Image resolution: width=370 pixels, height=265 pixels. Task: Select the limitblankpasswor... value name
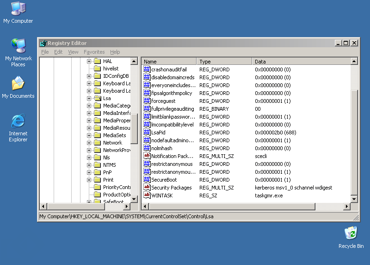tap(173, 117)
